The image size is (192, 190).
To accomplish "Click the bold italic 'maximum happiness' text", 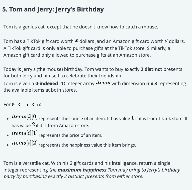I will pos(82,170).
